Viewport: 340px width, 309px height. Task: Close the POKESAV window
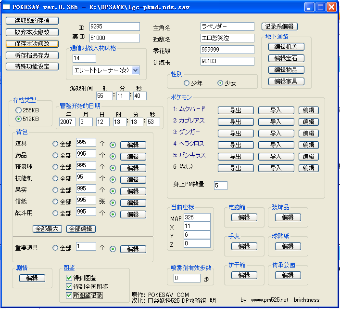(331, 7)
